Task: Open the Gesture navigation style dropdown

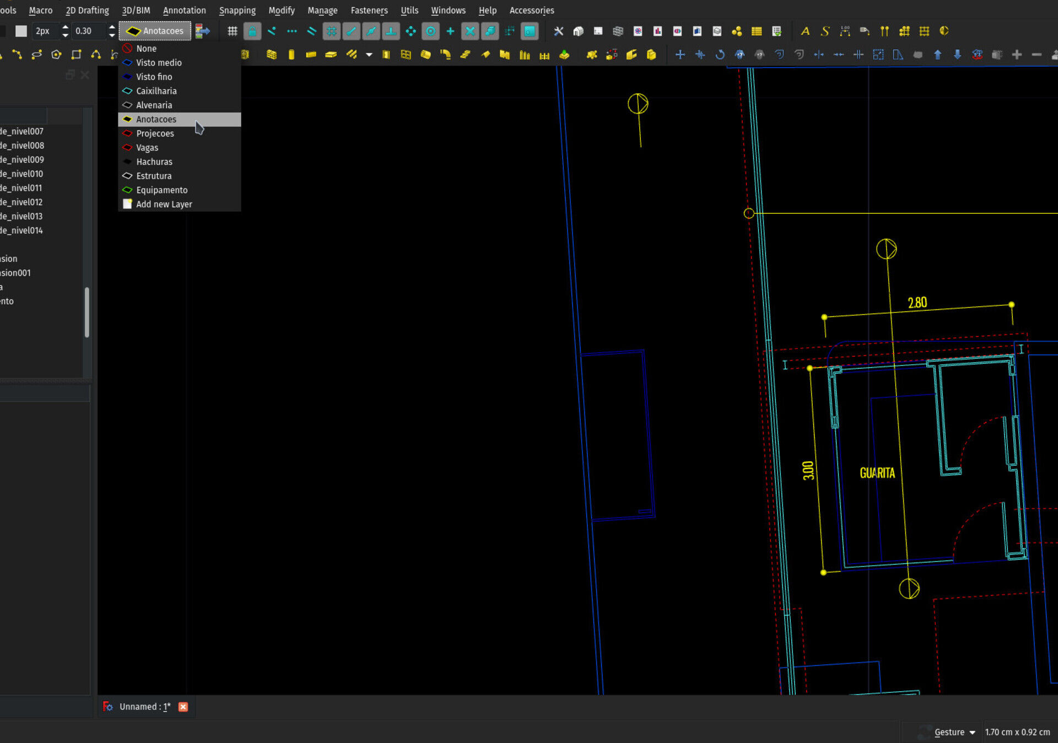Action: click(x=956, y=733)
